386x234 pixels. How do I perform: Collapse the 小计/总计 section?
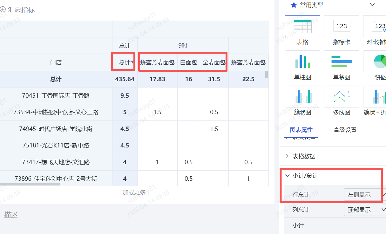pos(288,176)
